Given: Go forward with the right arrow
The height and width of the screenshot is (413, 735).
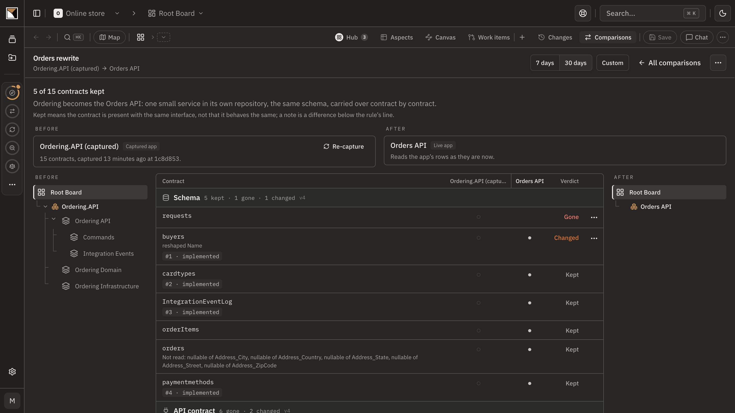Looking at the screenshot, I should (x=48, y=37).
